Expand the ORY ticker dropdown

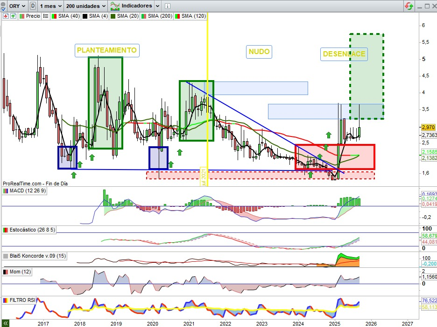(x=16, y=6)
